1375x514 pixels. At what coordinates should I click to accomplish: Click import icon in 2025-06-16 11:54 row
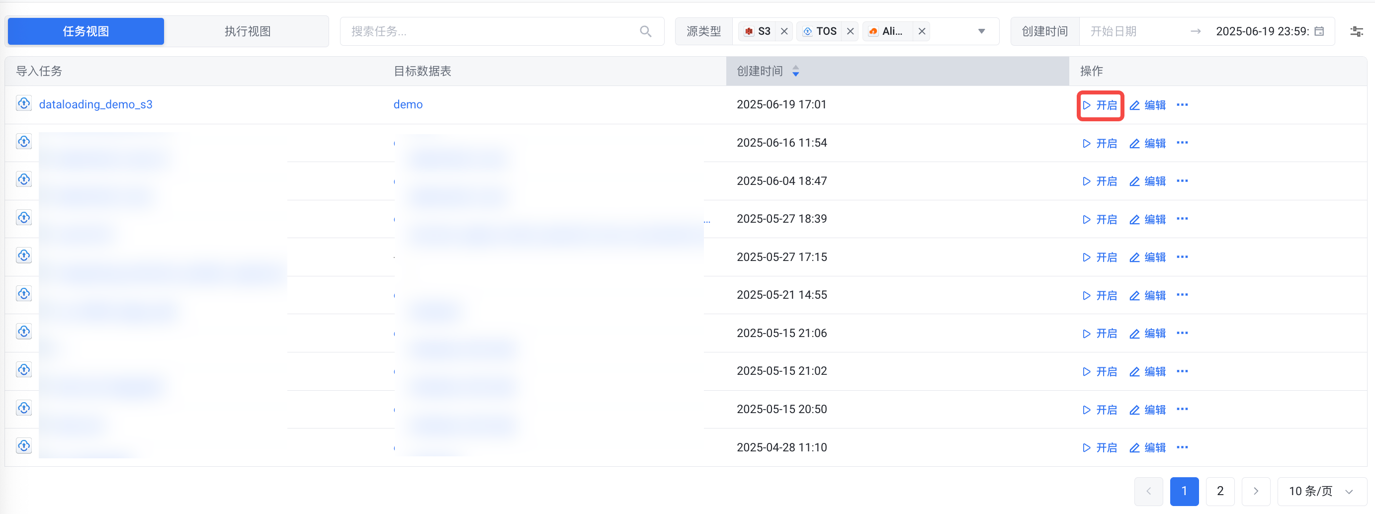point(23,142)
